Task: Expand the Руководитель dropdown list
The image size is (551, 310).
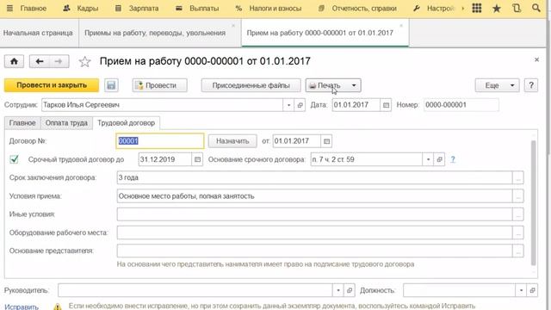Action: pyautogui.click(x=338, y=290)
